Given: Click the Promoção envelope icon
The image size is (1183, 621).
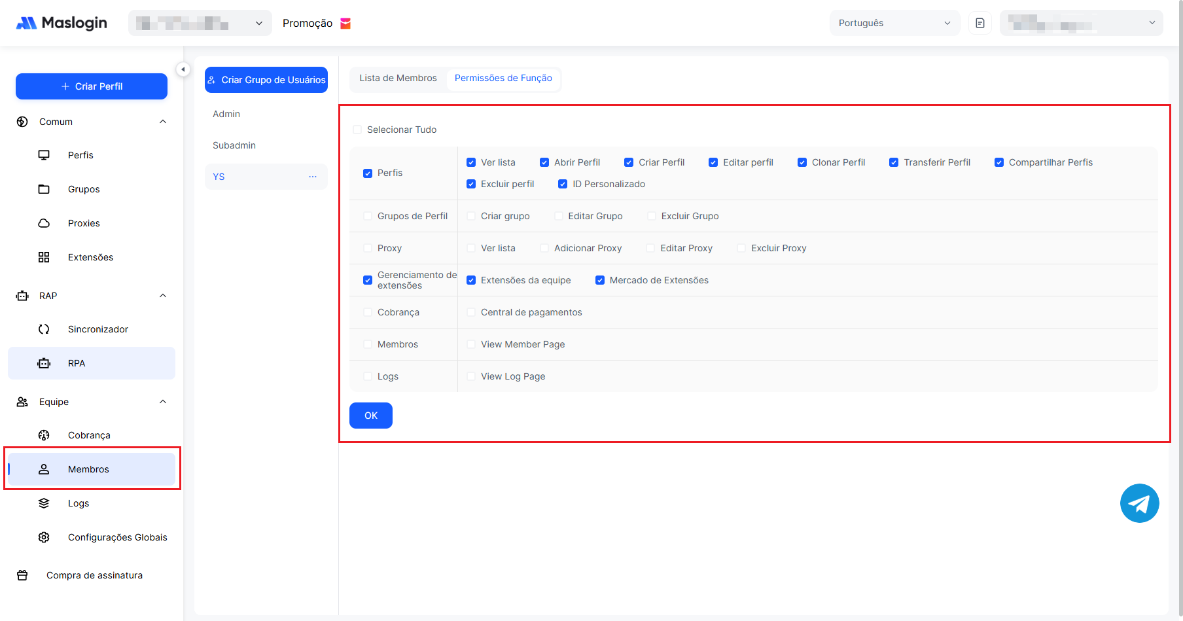Looking at the screenshot, I should pos(345,24).
